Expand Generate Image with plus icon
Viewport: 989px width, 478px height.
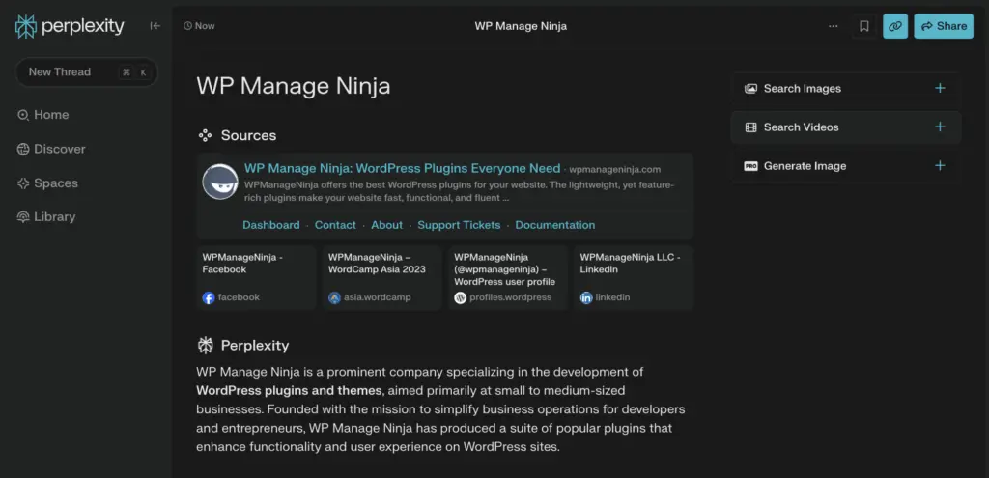(940, 166)
